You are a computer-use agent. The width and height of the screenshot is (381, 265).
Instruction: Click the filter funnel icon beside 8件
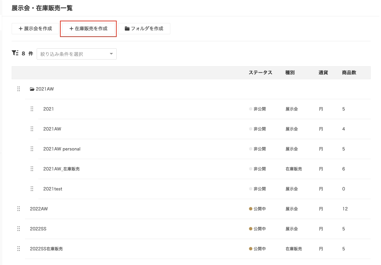coord(15,54)
